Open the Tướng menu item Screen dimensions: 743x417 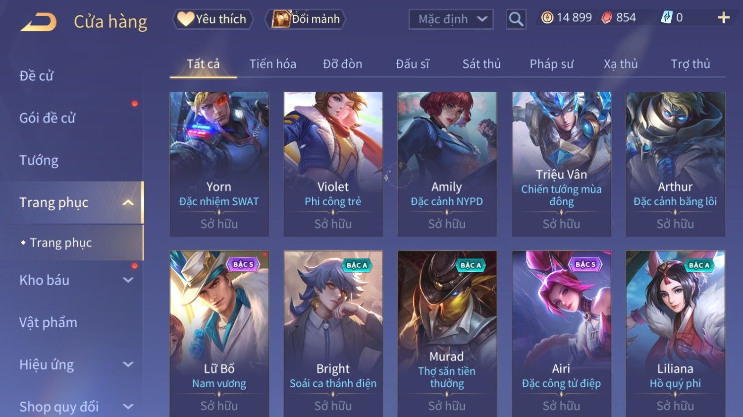click(x=39, y=160)
